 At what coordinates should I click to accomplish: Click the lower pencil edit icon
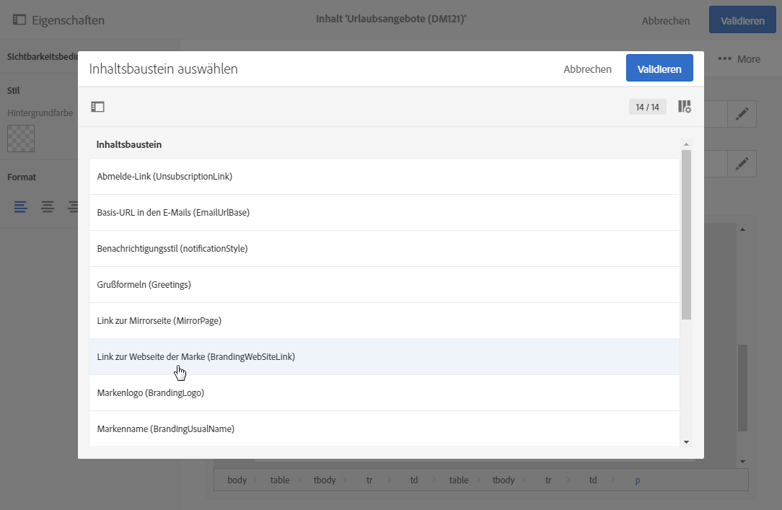[742, 164]
